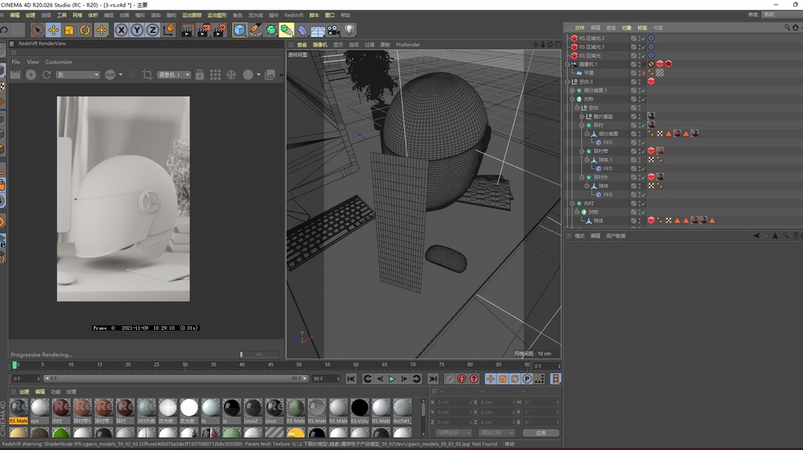The width and height of the screenshot is (803, 450).
Task: Activate the Move tool in top toolbar
Action: coord(53,30)
